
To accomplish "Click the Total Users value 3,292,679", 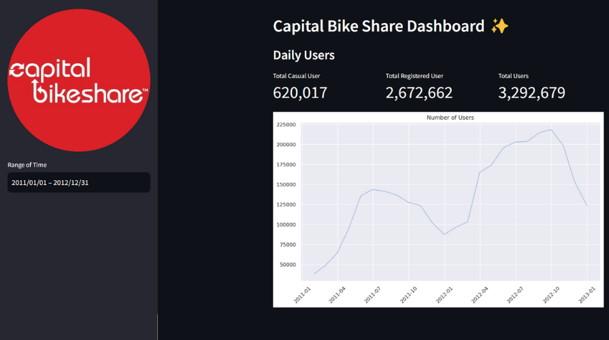I will [531, 92].
